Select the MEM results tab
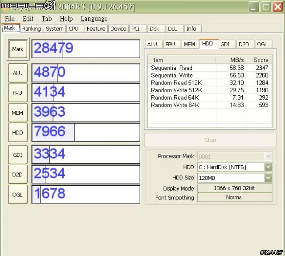285x256 pixels. click(189, 44)
